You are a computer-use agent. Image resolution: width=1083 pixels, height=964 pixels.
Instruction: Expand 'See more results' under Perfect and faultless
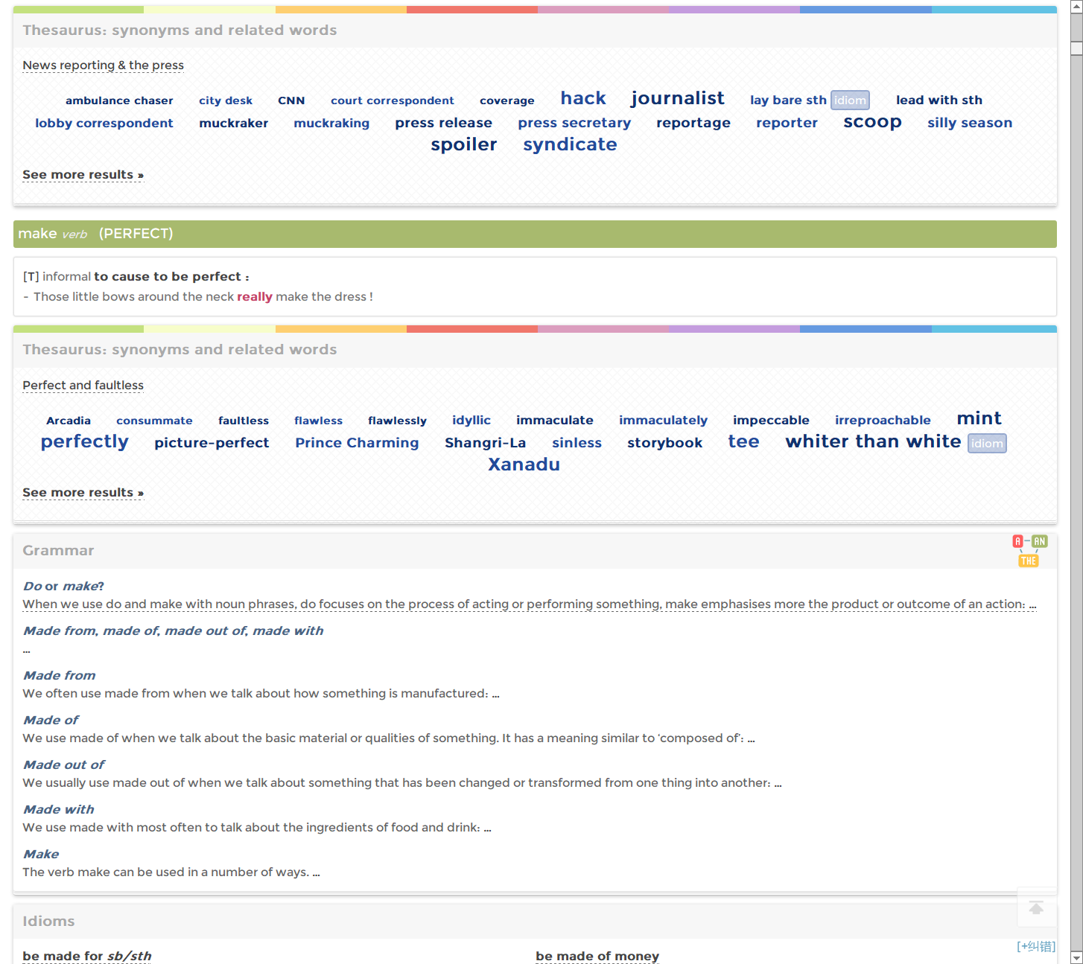pyautogui.click(x=83, y=493)
